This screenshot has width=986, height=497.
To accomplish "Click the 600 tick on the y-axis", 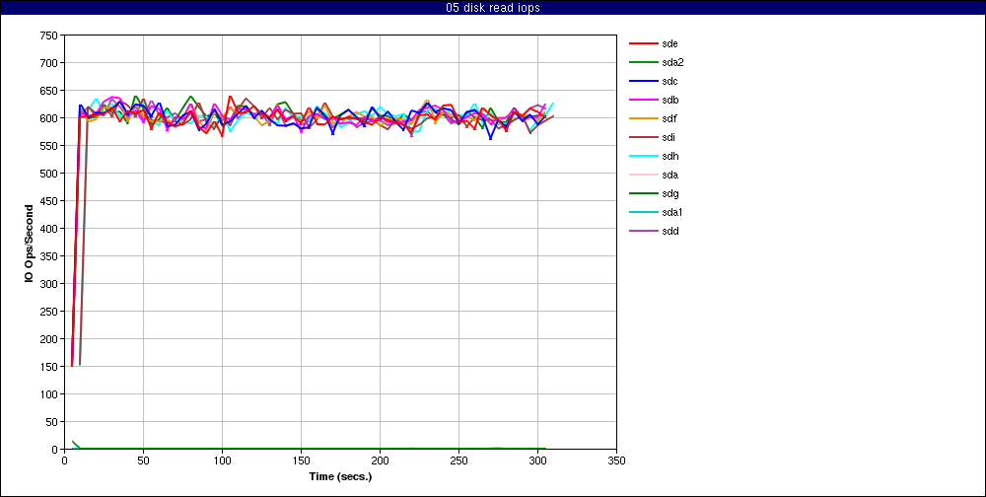I will pos(50,118).
